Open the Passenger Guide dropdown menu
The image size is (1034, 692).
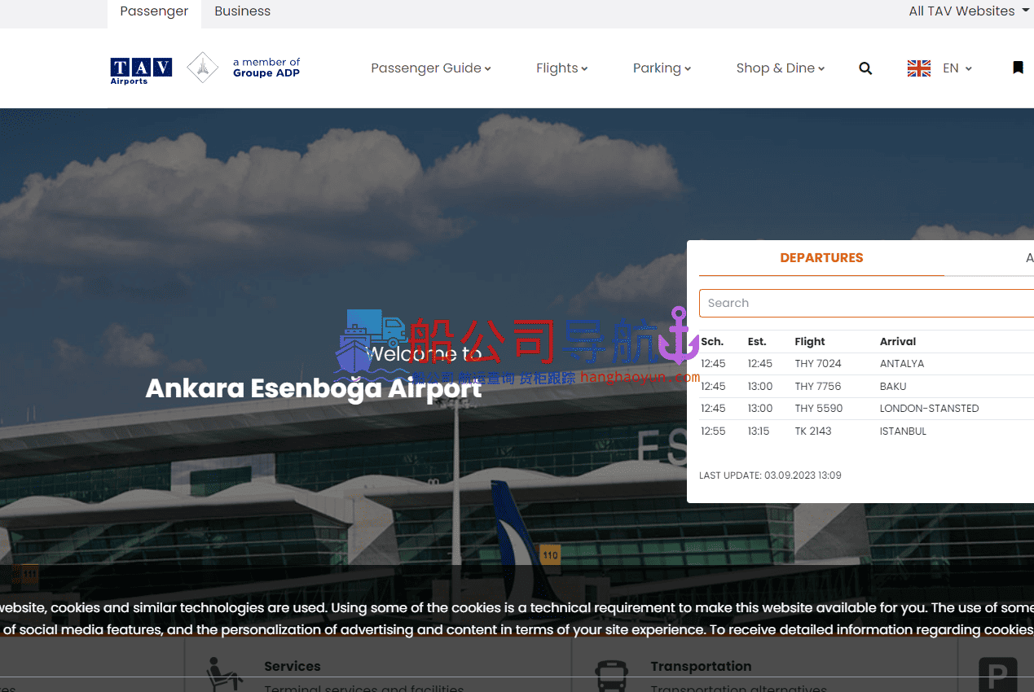(430, 68)
